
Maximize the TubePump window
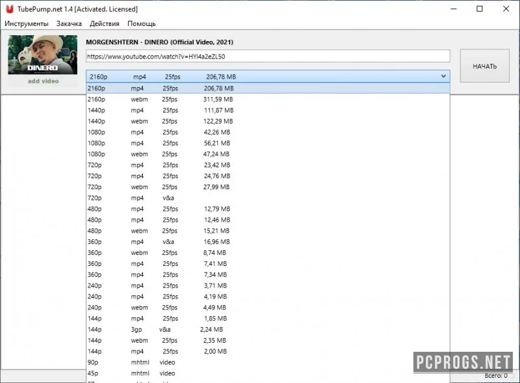click(480, 9)
